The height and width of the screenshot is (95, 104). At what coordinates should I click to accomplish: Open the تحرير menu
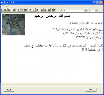7,6
